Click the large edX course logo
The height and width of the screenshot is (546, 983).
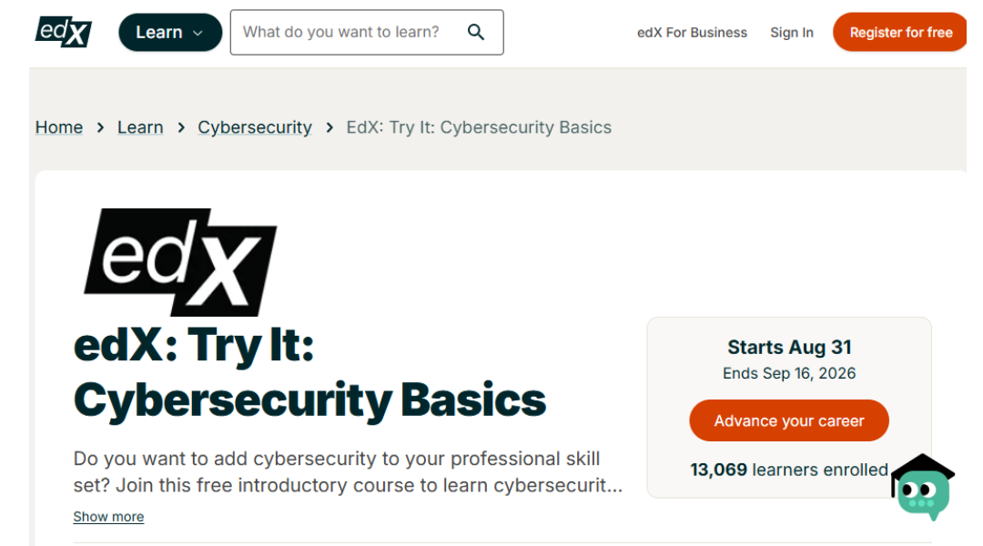(x=180, y=262)
